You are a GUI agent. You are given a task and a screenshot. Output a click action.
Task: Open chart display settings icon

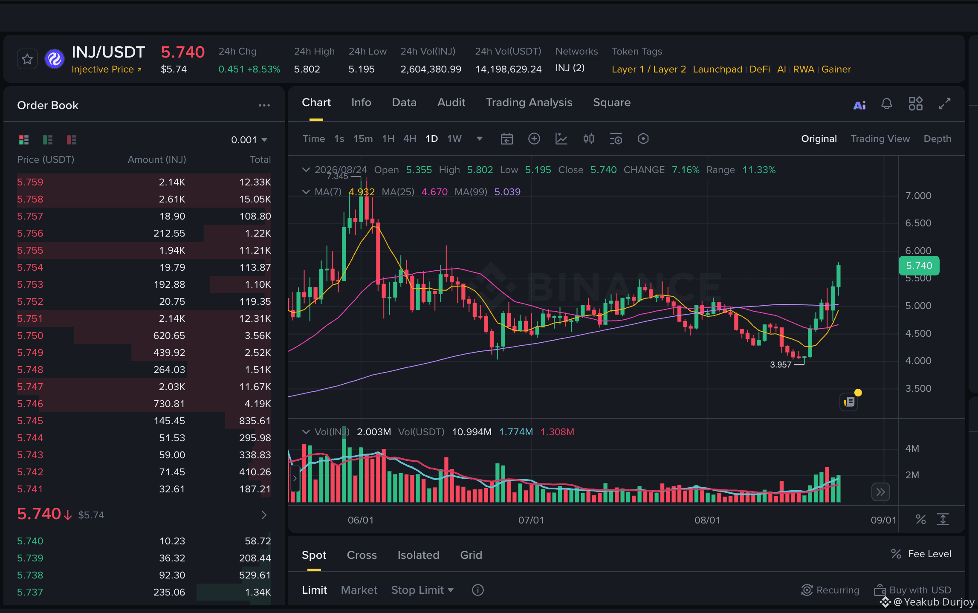[x=616, y=139]
